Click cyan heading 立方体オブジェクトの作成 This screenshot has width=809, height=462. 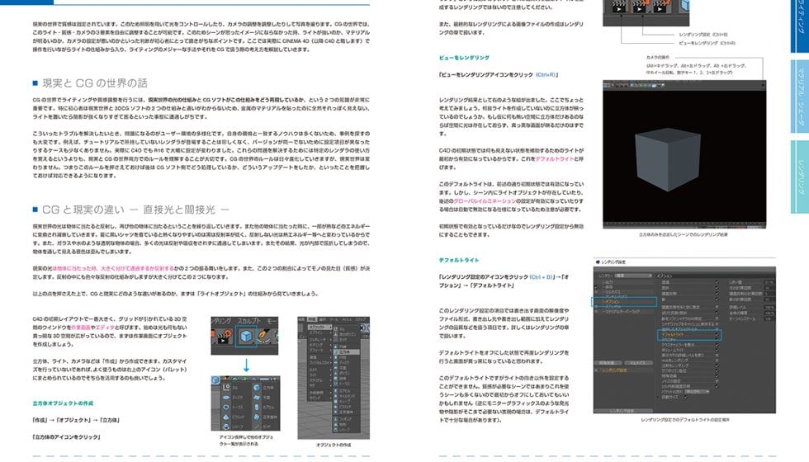pyautogui.click(x=63, y=403)
